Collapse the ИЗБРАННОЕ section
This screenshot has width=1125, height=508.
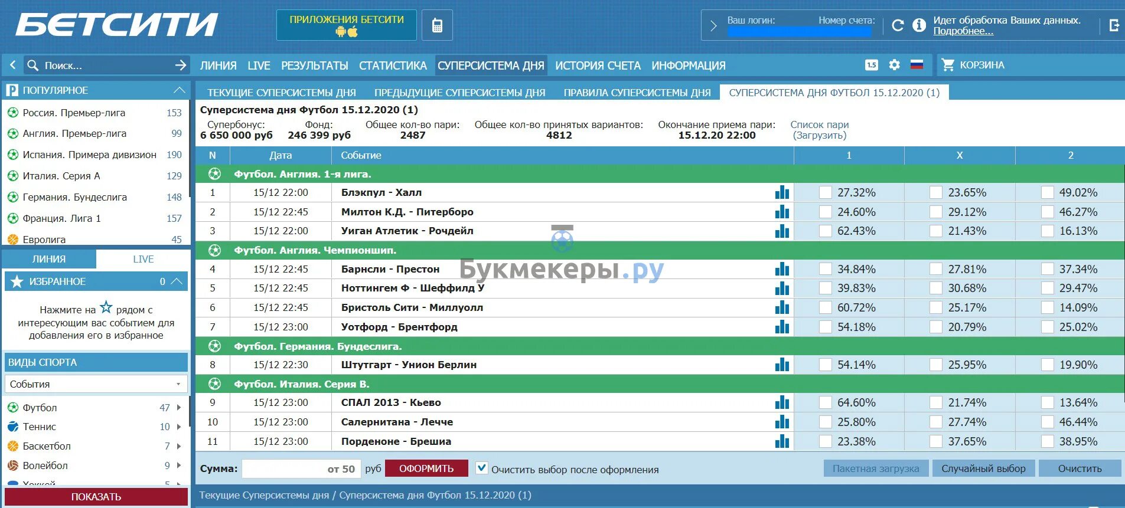pos(177,281)
